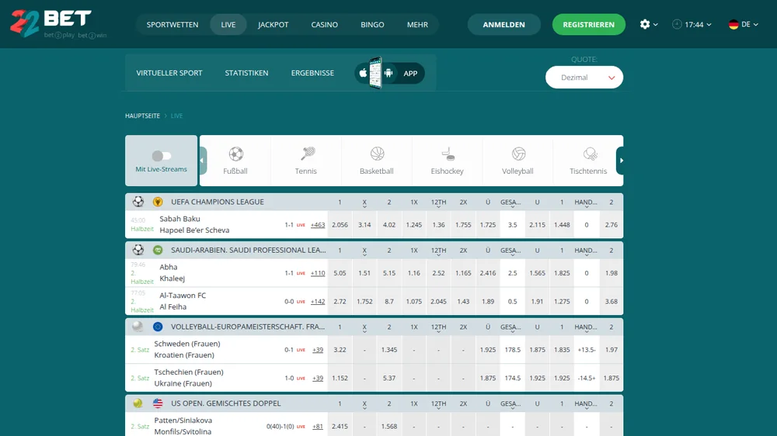This screenshot has height=436, width=777.
Task: Click the REGISTRIEREN button
Action: [589, 24]
